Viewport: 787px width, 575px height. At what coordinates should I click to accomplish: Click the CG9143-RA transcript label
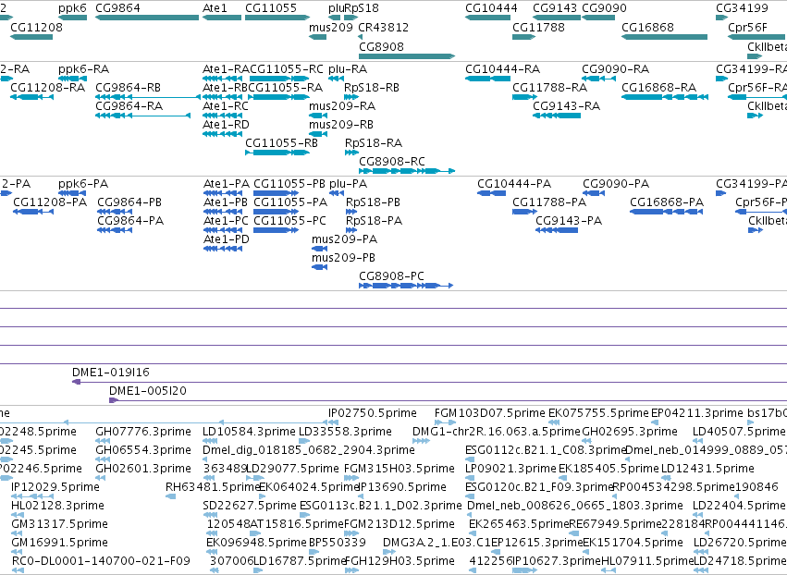pyautogui.click(x=567, y=106)
